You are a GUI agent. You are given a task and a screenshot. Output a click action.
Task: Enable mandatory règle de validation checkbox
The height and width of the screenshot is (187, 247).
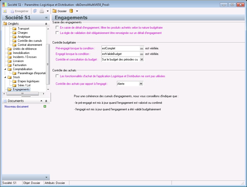[x=57, y=33]
